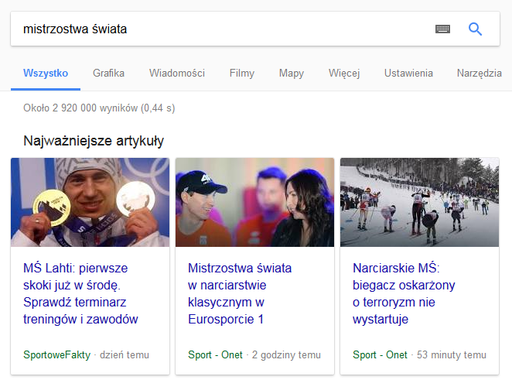Open the on-screen keyboard icon
512x380 pixels.
442,29
